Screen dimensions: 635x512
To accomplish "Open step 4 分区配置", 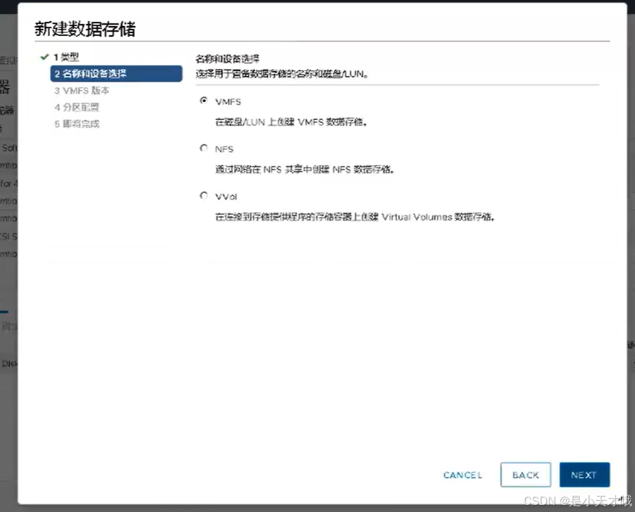I will tap(77, 107).
